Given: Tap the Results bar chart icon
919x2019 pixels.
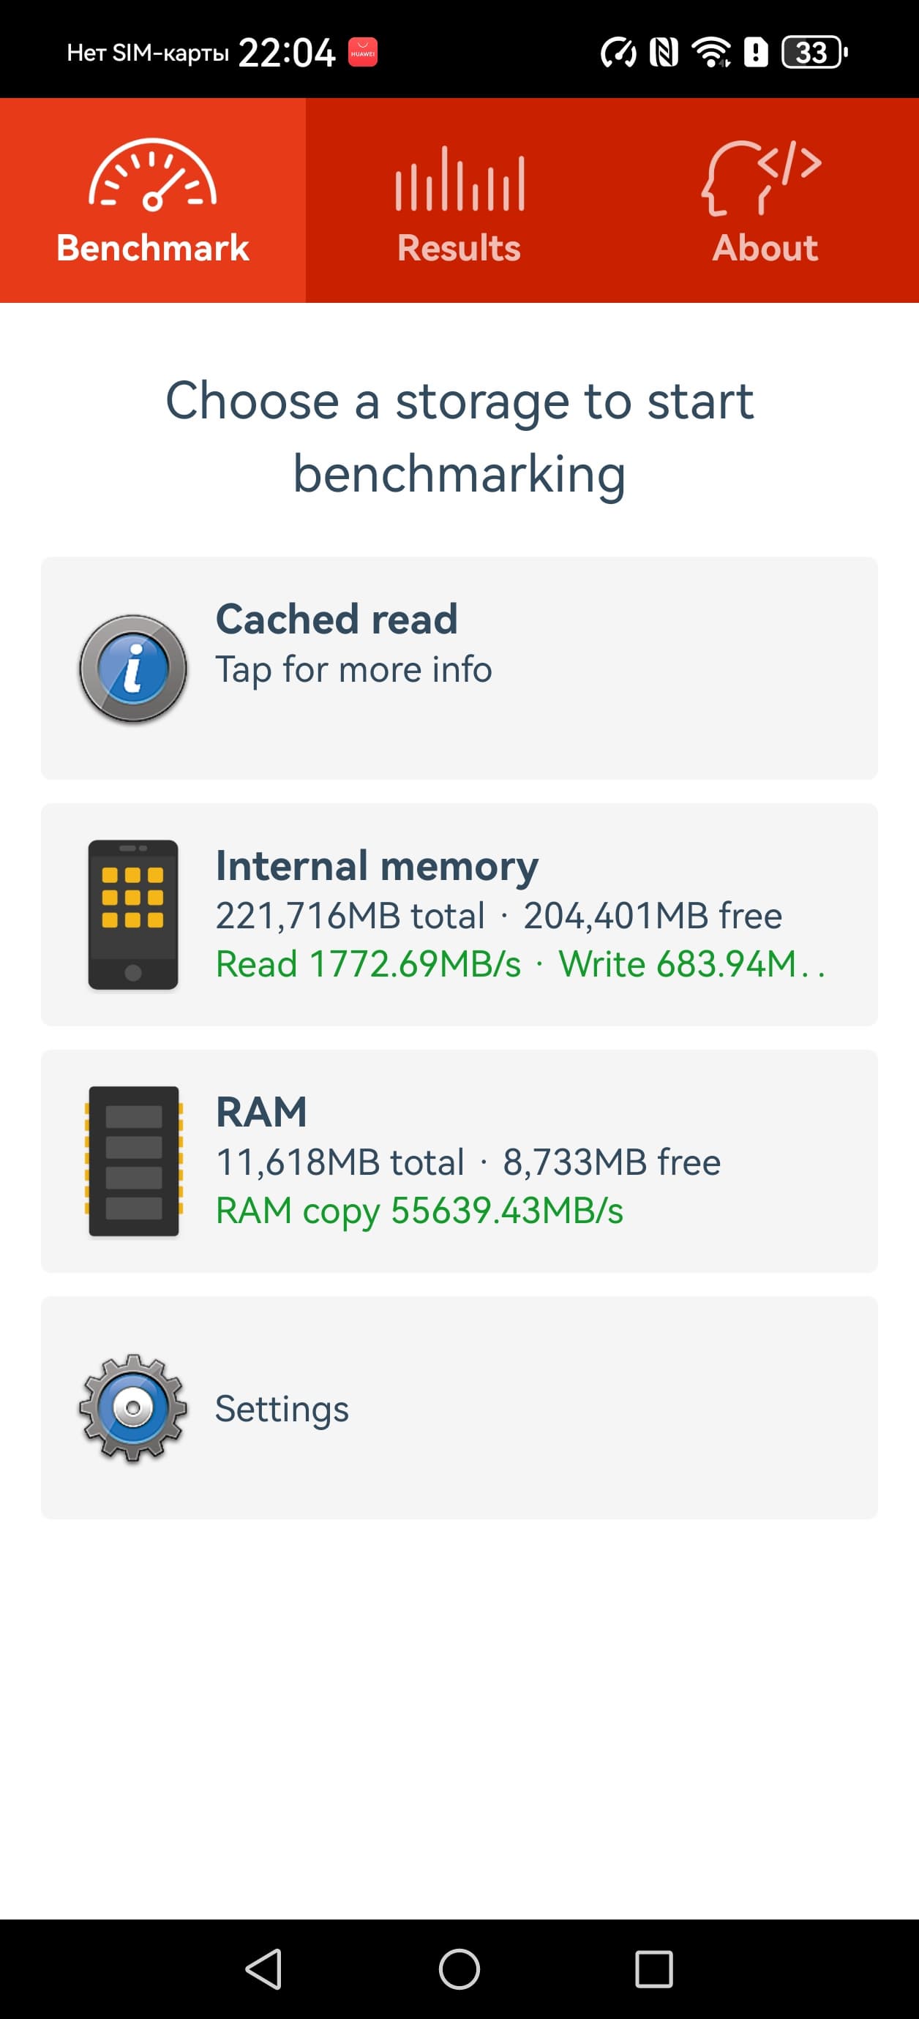Looking at the screenshot, I should (459, 179).
